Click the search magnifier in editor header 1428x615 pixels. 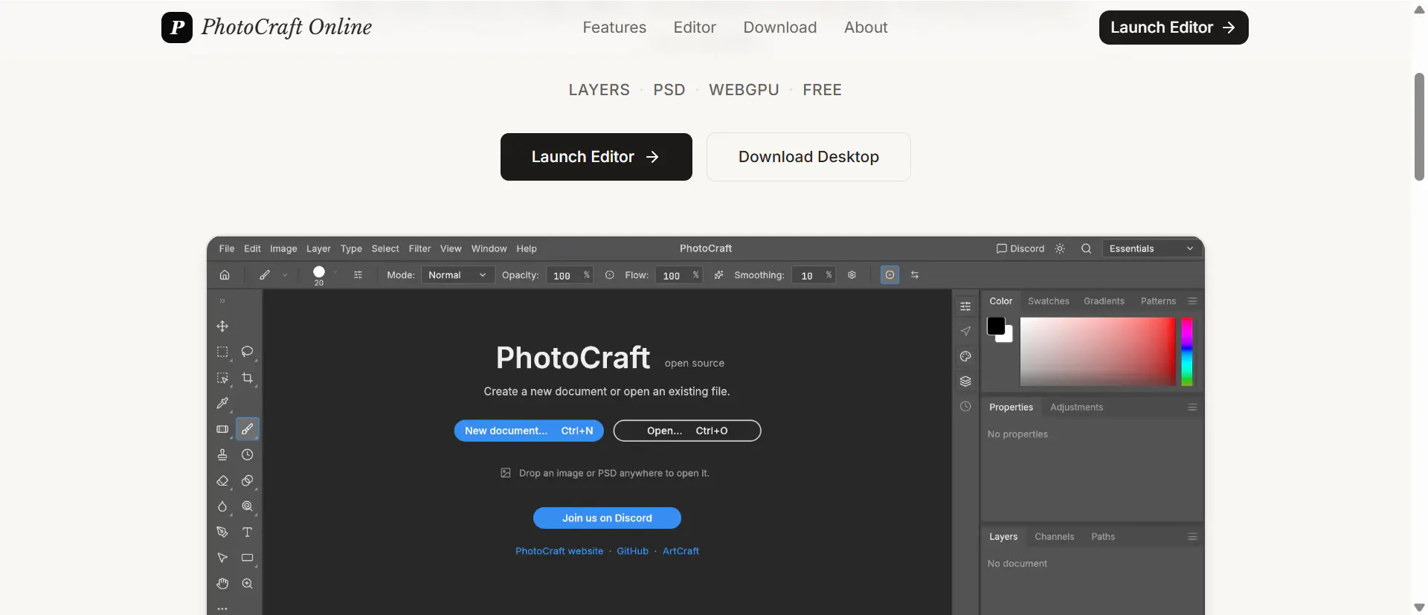[x=1086, y=248]
